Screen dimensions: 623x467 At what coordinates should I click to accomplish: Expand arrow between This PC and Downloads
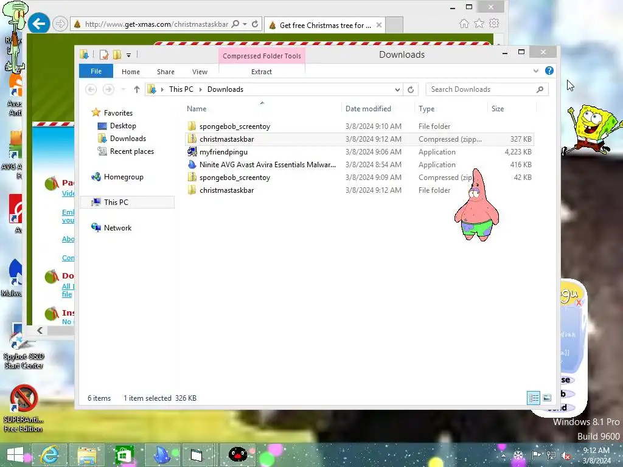[x=200, y=90]
